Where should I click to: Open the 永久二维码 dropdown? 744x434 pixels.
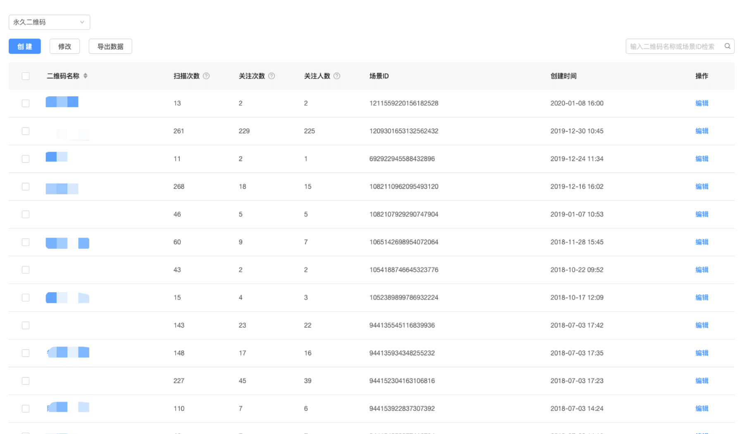click(49, 22)
